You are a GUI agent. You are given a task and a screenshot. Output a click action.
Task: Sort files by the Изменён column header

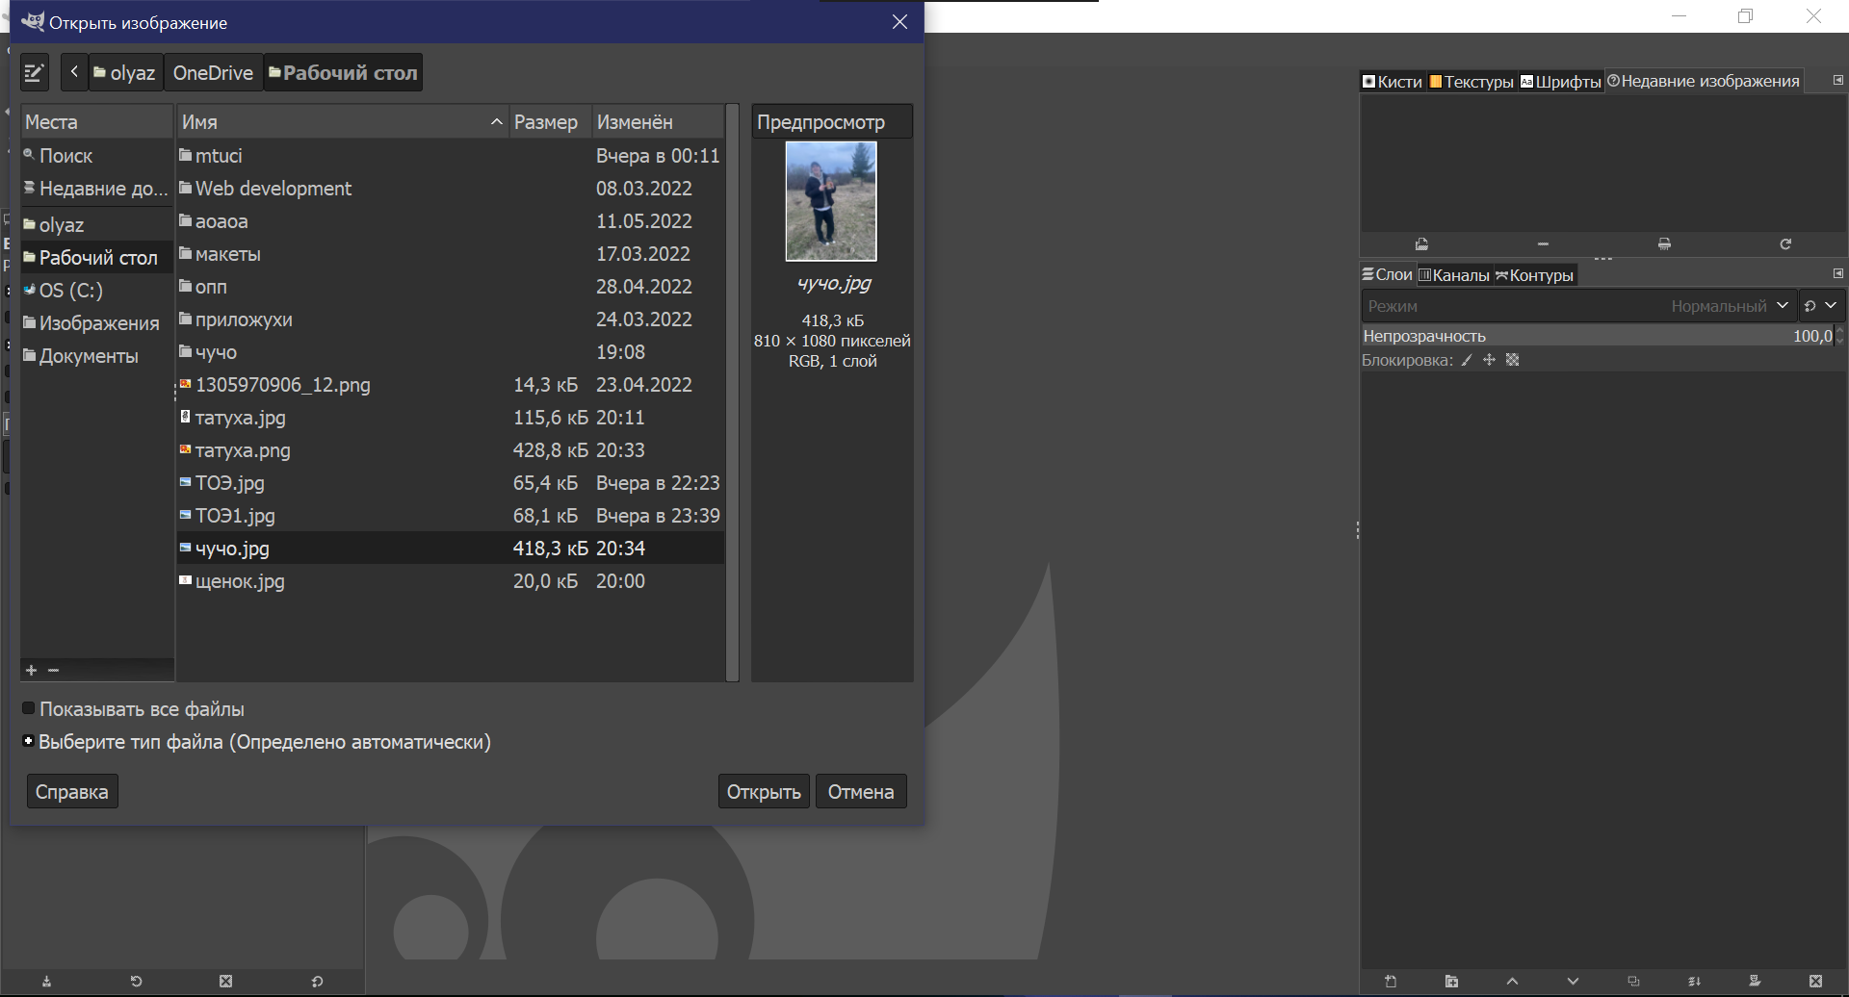point(658,122)
